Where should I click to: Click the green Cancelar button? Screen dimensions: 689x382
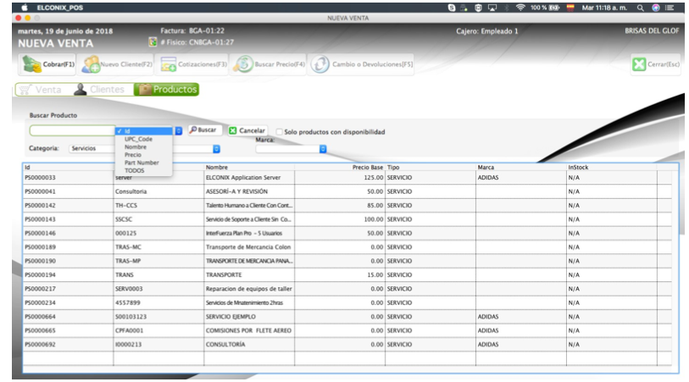pos(247,130)
